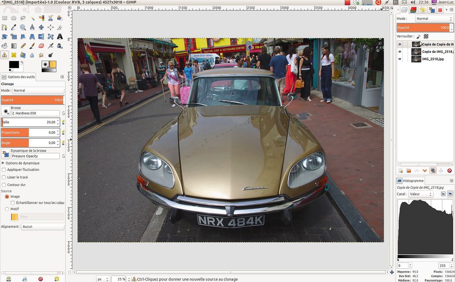Viewport: 455px width, 282px height.
Task: Pick the Eraser tool
Action: pos(41,46)
